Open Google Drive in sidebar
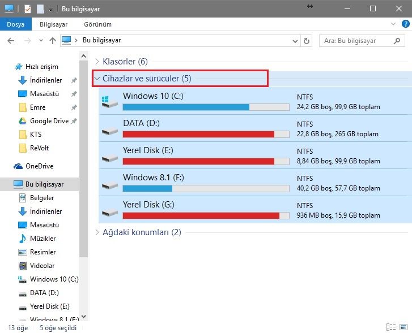Screen dimensions: 412x333 click(x=49, y=121)
